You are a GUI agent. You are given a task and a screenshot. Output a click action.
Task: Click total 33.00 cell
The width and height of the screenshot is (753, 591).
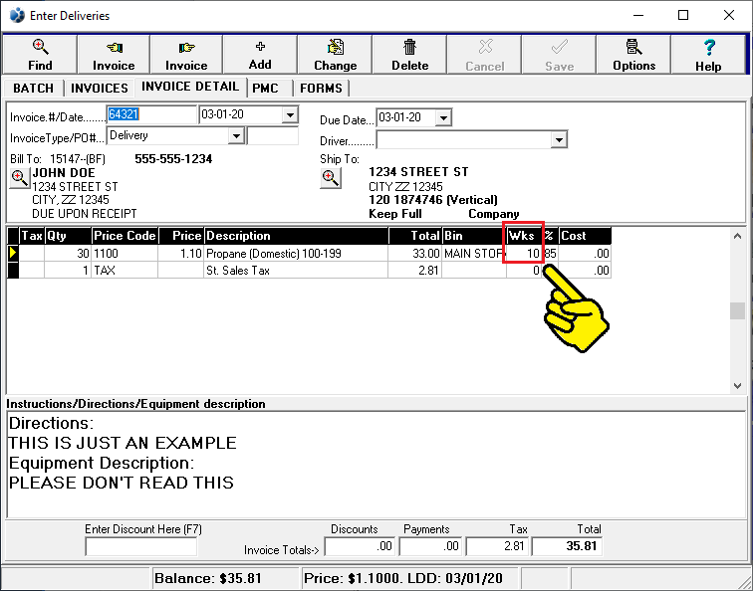pos(415,254)
